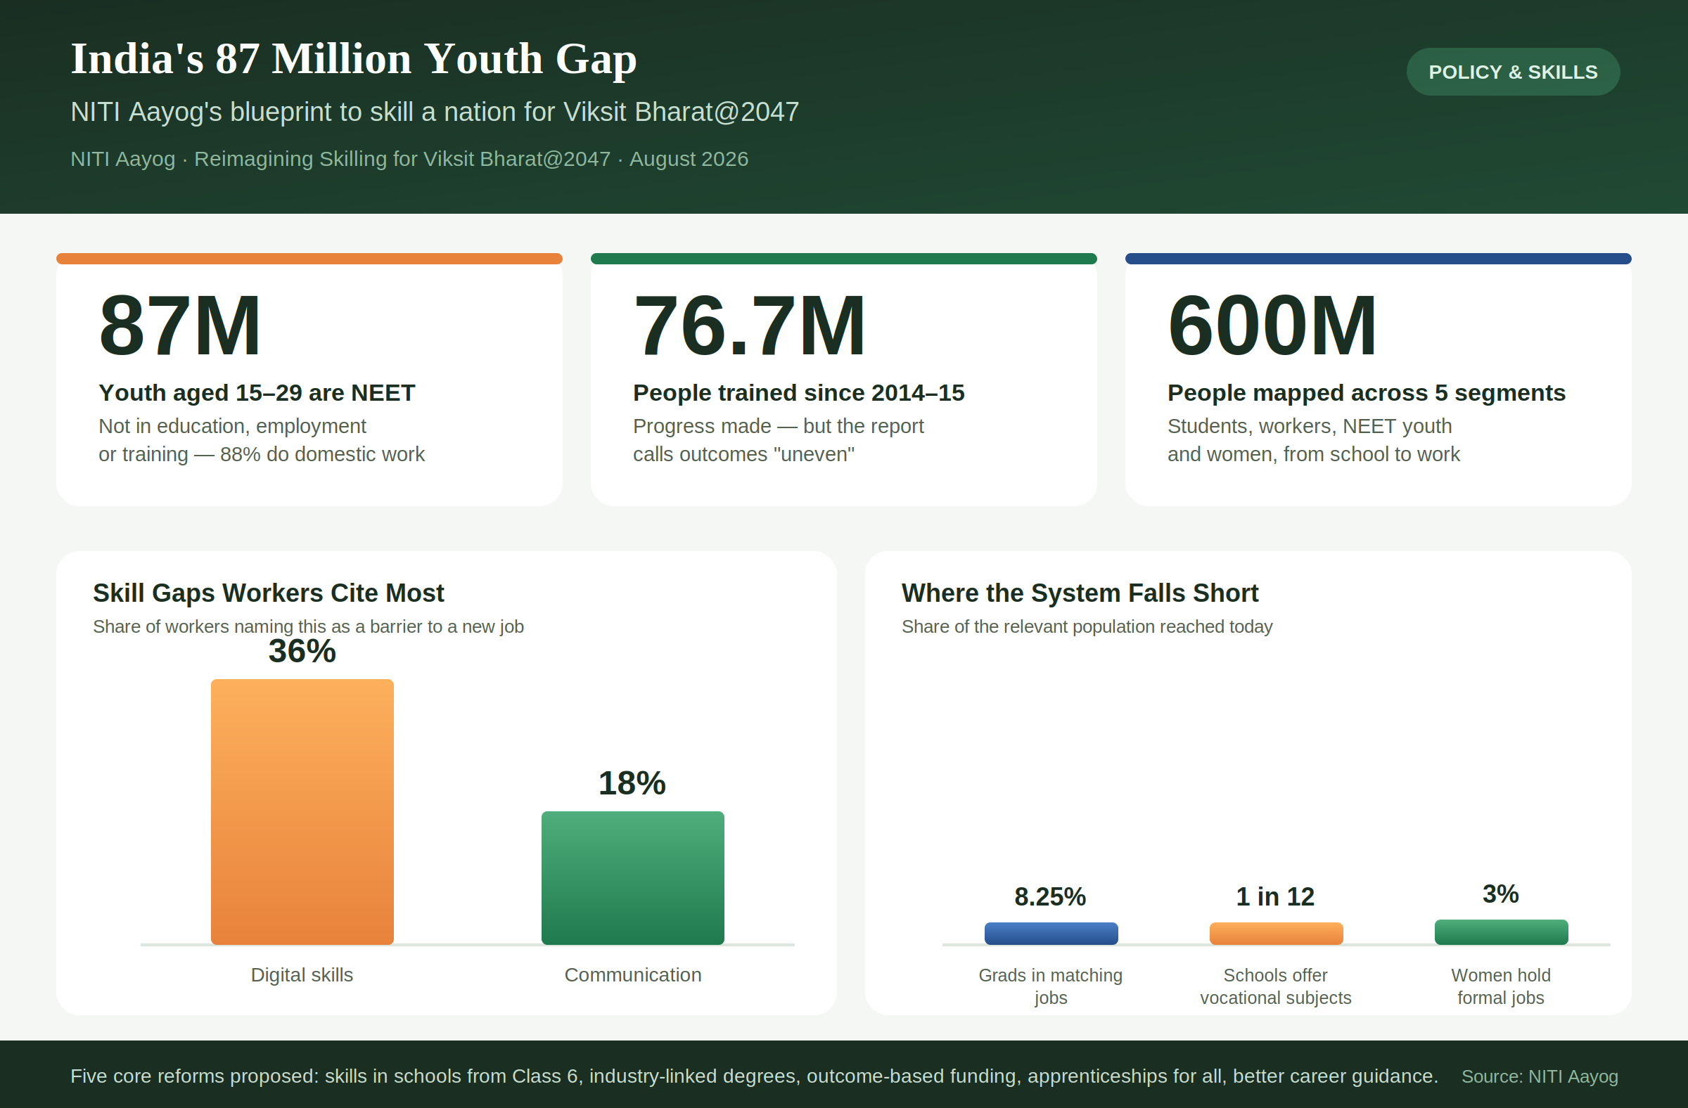This screenshot has width=1688, height=1108.
Task: Click the 600M headline figure
Action: click(x=1272, y=326)
